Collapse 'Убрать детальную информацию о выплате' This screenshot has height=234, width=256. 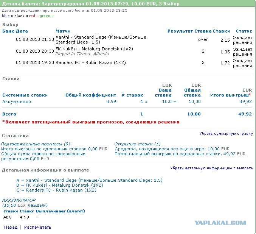click(211, 168)
